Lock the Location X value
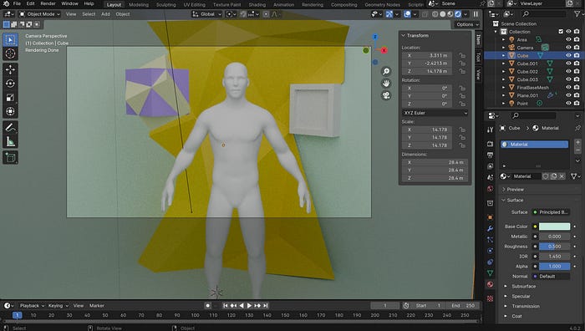This screenshot has width=585, height=331. click(x=462, y=55)
